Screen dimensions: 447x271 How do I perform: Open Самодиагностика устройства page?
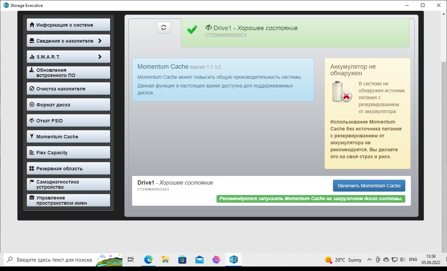(68, 184)
